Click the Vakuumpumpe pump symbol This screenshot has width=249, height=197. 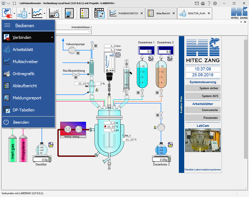pos(72,50)
